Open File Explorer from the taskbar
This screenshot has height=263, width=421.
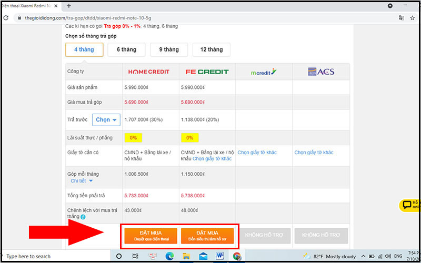(x=186, y=256)
